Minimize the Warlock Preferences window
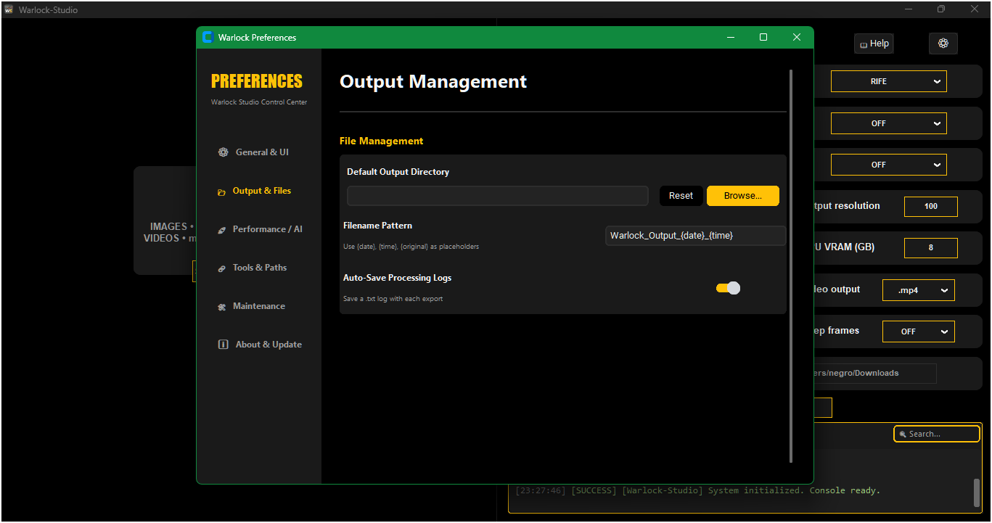Image resolution: width=992 pixels, height=523 pixels. pos(731,38)
